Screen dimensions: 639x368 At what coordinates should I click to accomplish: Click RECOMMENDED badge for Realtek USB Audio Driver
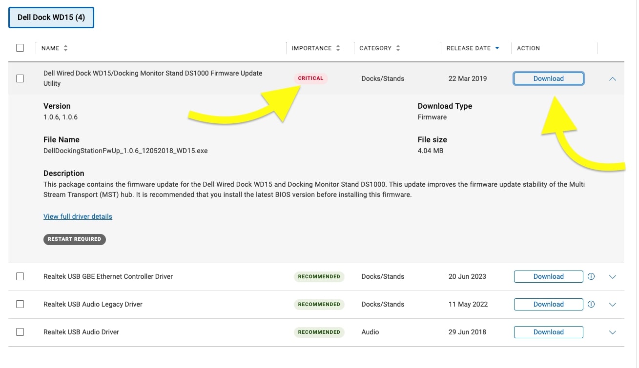pyautogui.click(x=319, y=332)
